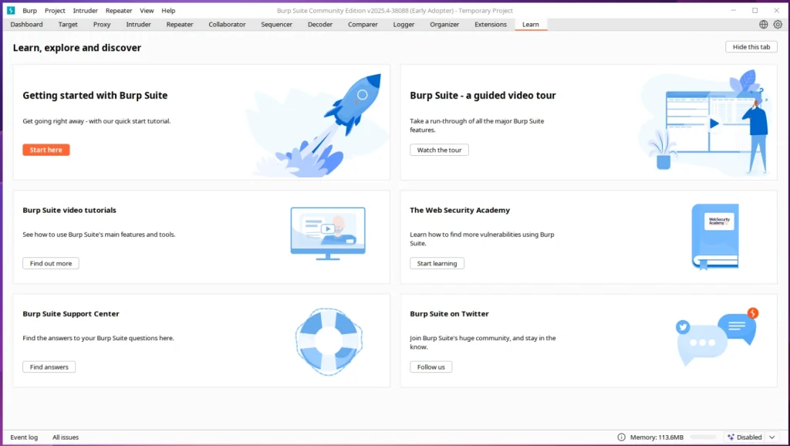Viewport: 790px width, 446px height.
Task: Click the The Web Security Academy heading
Action: pyautogui.click(x=460, y=210)
